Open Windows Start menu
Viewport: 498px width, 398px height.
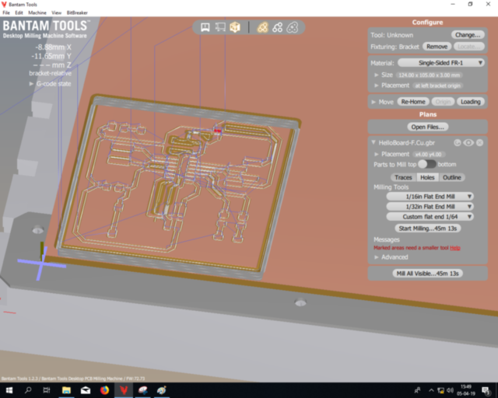tap(9, 390)
